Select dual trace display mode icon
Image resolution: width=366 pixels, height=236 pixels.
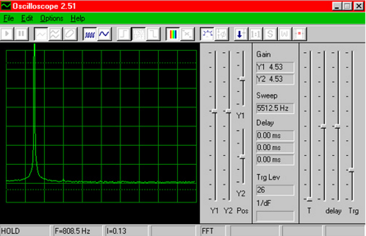coord(55,34)
